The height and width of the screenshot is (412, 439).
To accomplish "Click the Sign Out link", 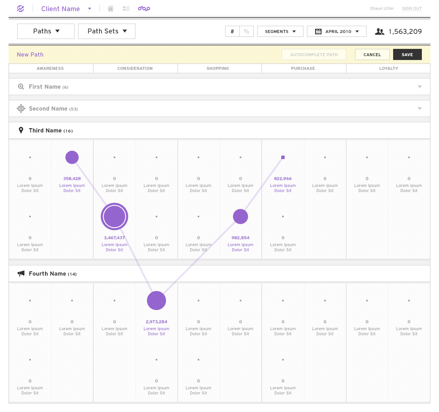I will coord(412,9).
